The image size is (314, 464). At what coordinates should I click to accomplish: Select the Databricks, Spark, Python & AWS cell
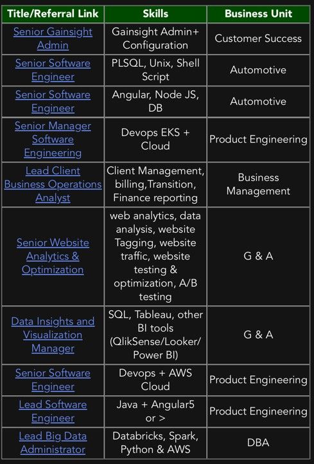(x=155, y=443)
